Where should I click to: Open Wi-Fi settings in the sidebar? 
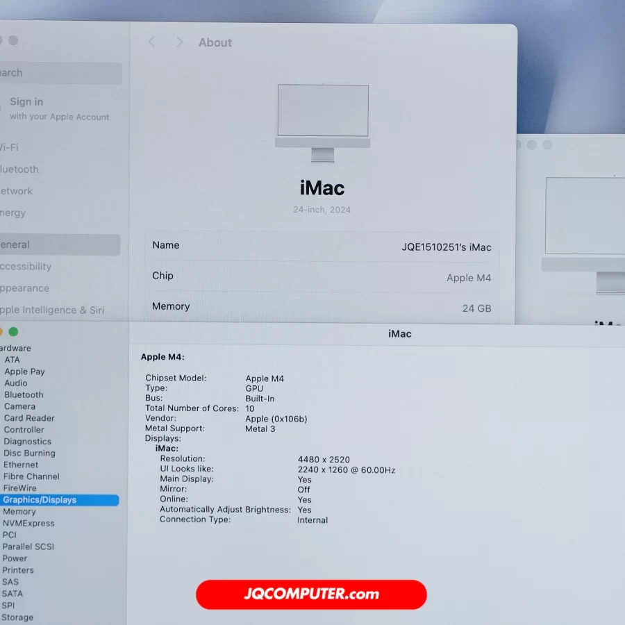coord(10,147)
